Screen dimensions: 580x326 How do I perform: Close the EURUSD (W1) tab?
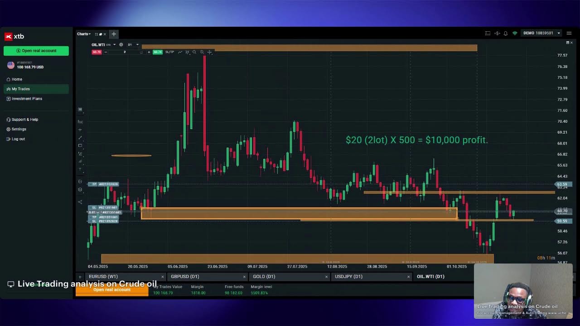coord(162,277)
